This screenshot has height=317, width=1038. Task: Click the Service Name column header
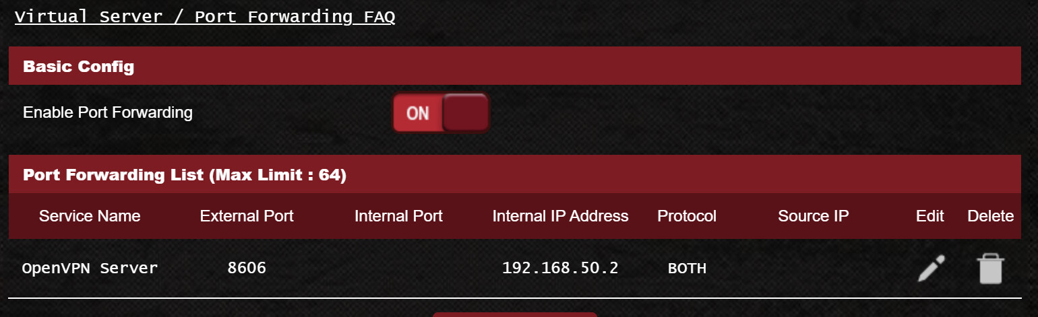click(90, 216)
